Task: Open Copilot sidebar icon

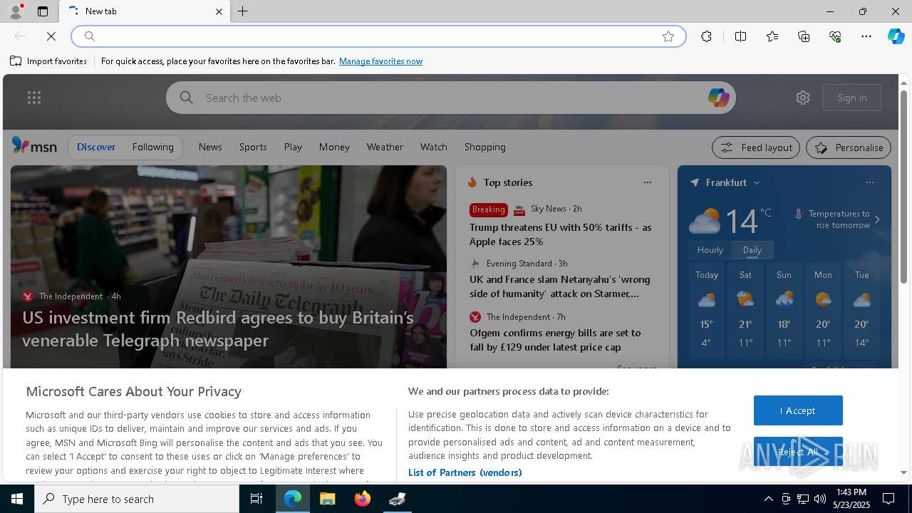Action: [896, 36]
